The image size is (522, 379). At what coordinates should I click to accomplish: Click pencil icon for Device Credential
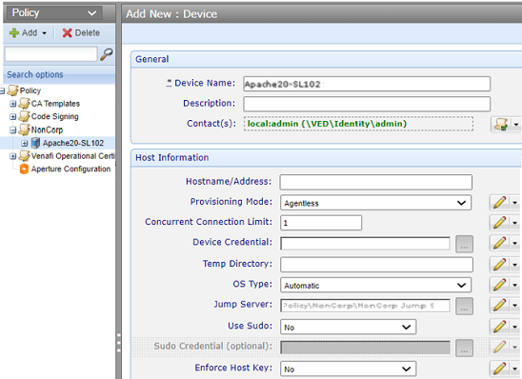[500, 243]
